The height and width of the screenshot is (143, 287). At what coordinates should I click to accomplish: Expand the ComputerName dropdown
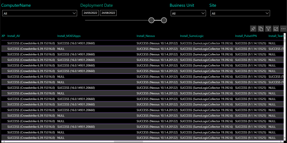coord(40,13)
